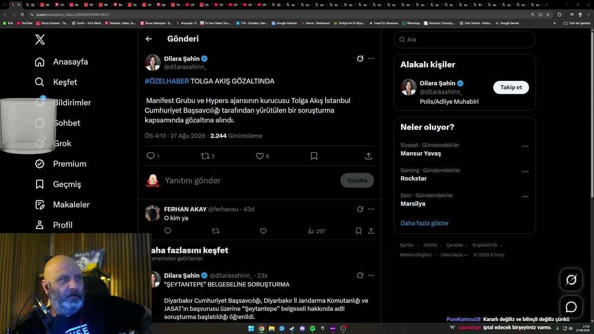Open more menu for Mansur Yavaş trend

point(525,146)
